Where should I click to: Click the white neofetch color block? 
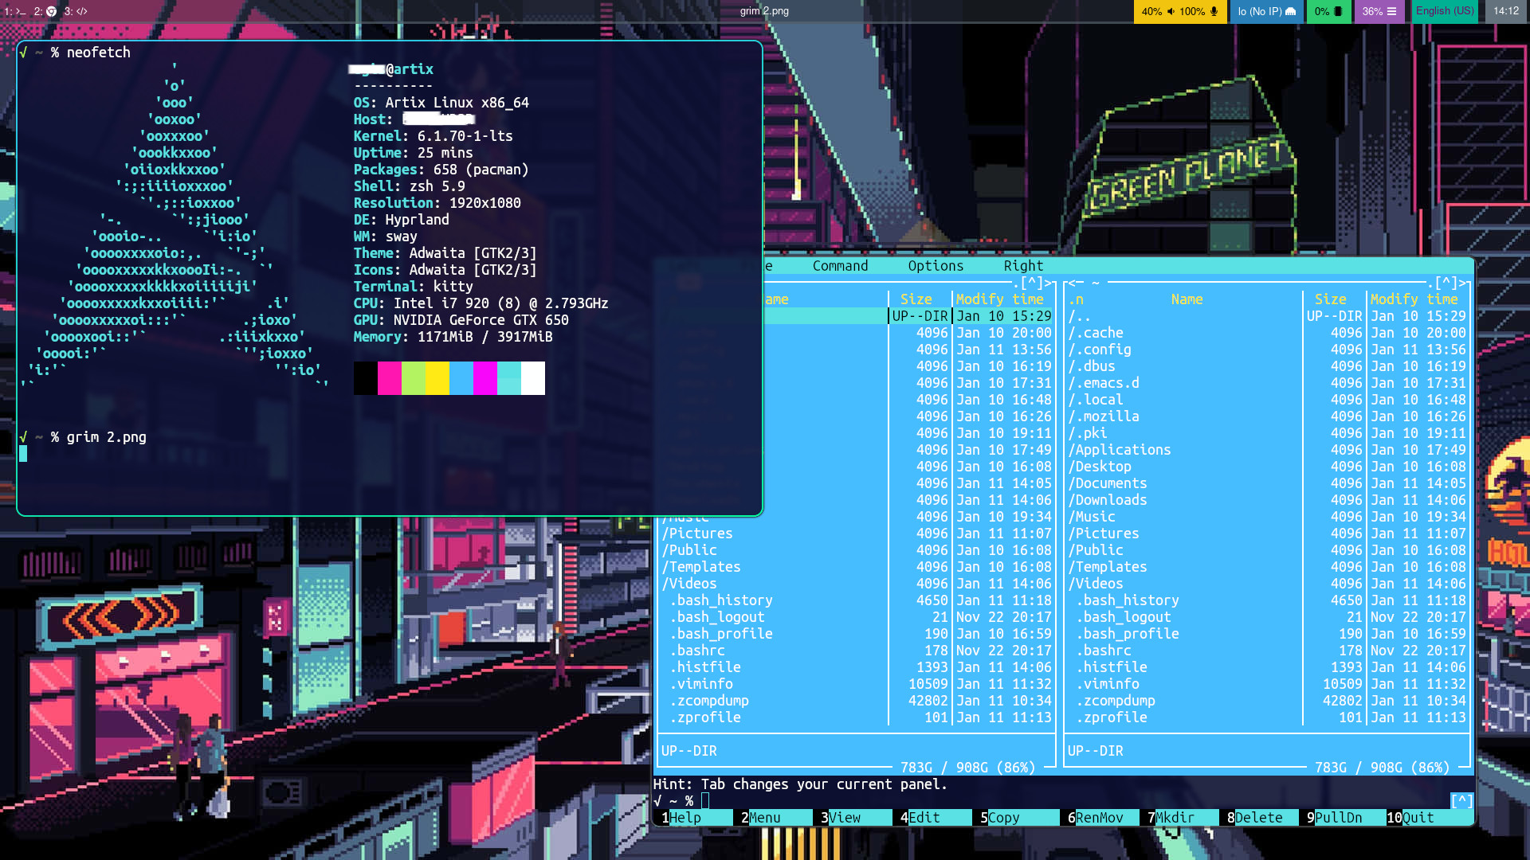[532, 378]
